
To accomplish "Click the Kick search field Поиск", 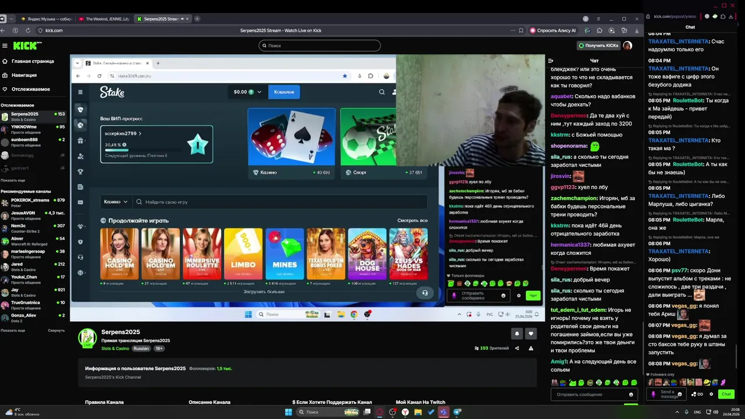I will point(320,45).
